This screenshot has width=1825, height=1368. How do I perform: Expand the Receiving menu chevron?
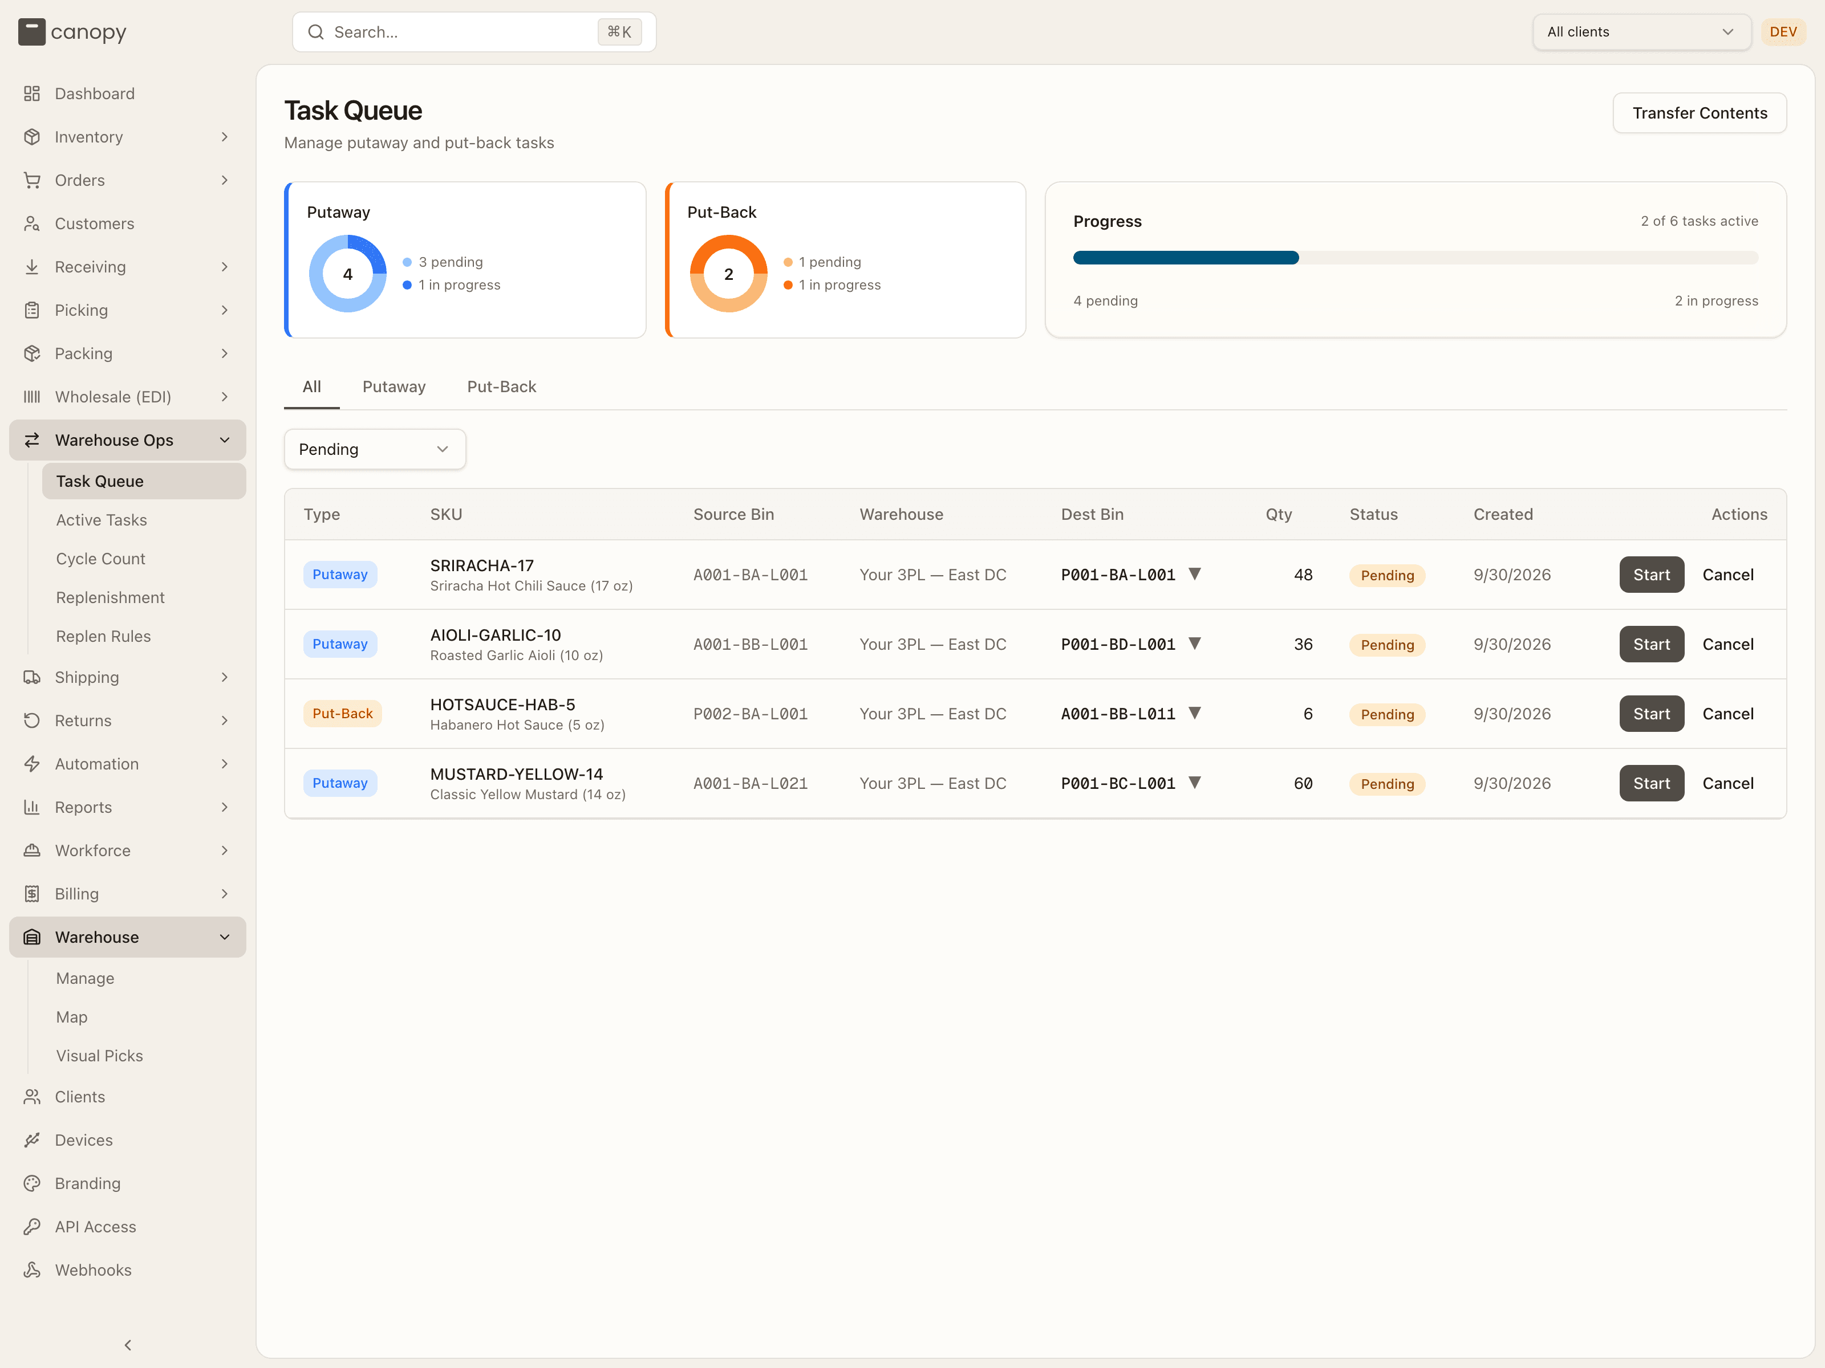click(224, 266)
